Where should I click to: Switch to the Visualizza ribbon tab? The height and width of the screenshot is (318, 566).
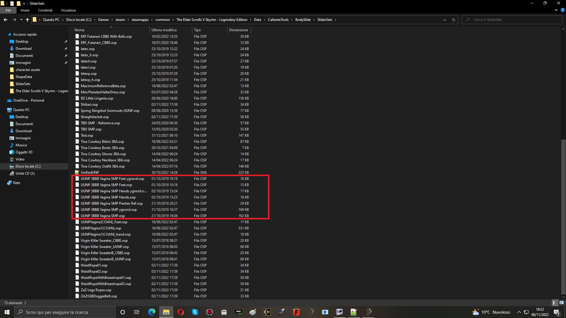(x=68, y=10)
